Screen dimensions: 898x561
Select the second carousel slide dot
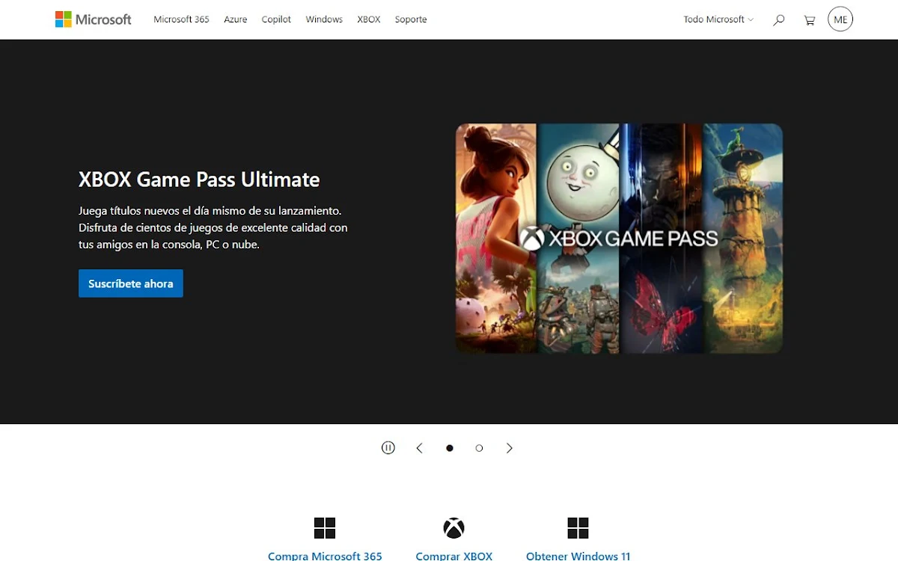(x=479, y=448)
